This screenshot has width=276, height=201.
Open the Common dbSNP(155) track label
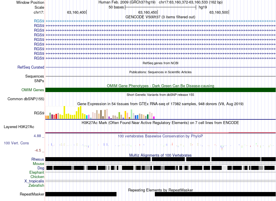point(26,99)
